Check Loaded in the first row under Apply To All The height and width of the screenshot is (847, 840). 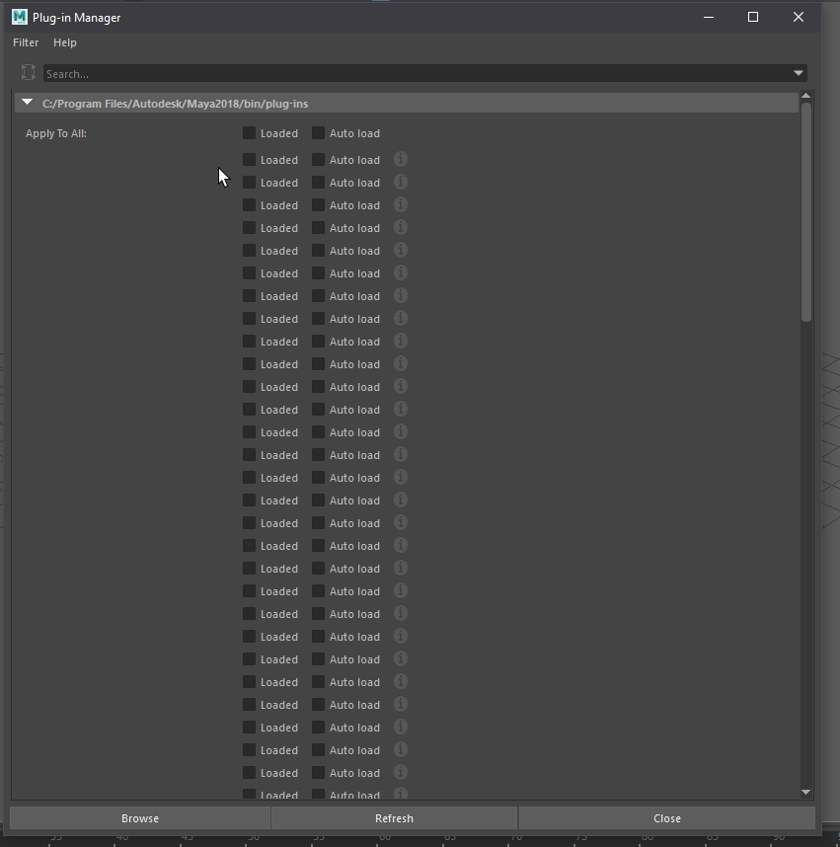(x=249, y=159)
